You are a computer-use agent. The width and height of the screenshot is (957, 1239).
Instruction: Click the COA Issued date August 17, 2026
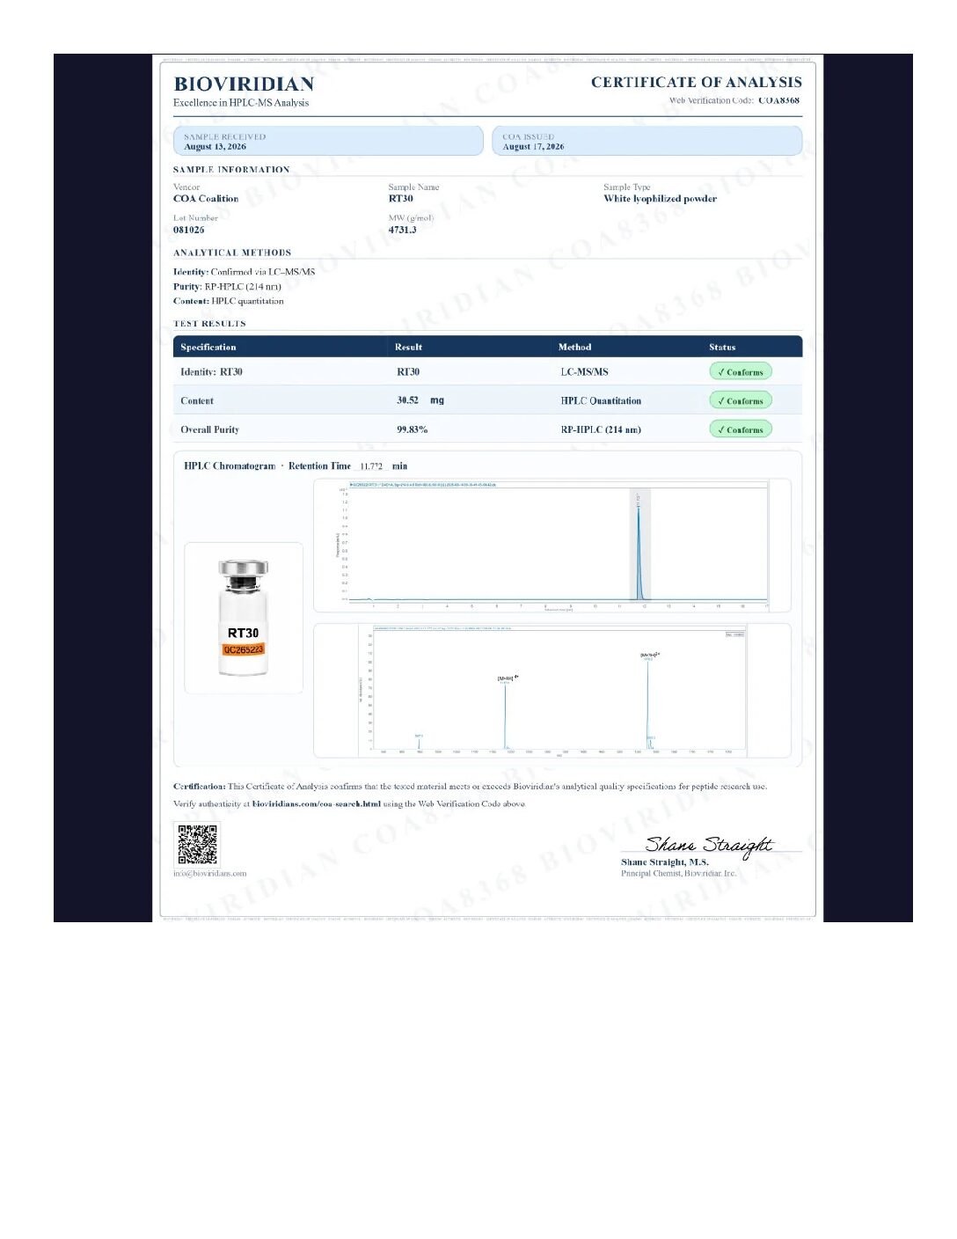click(534, 147)
